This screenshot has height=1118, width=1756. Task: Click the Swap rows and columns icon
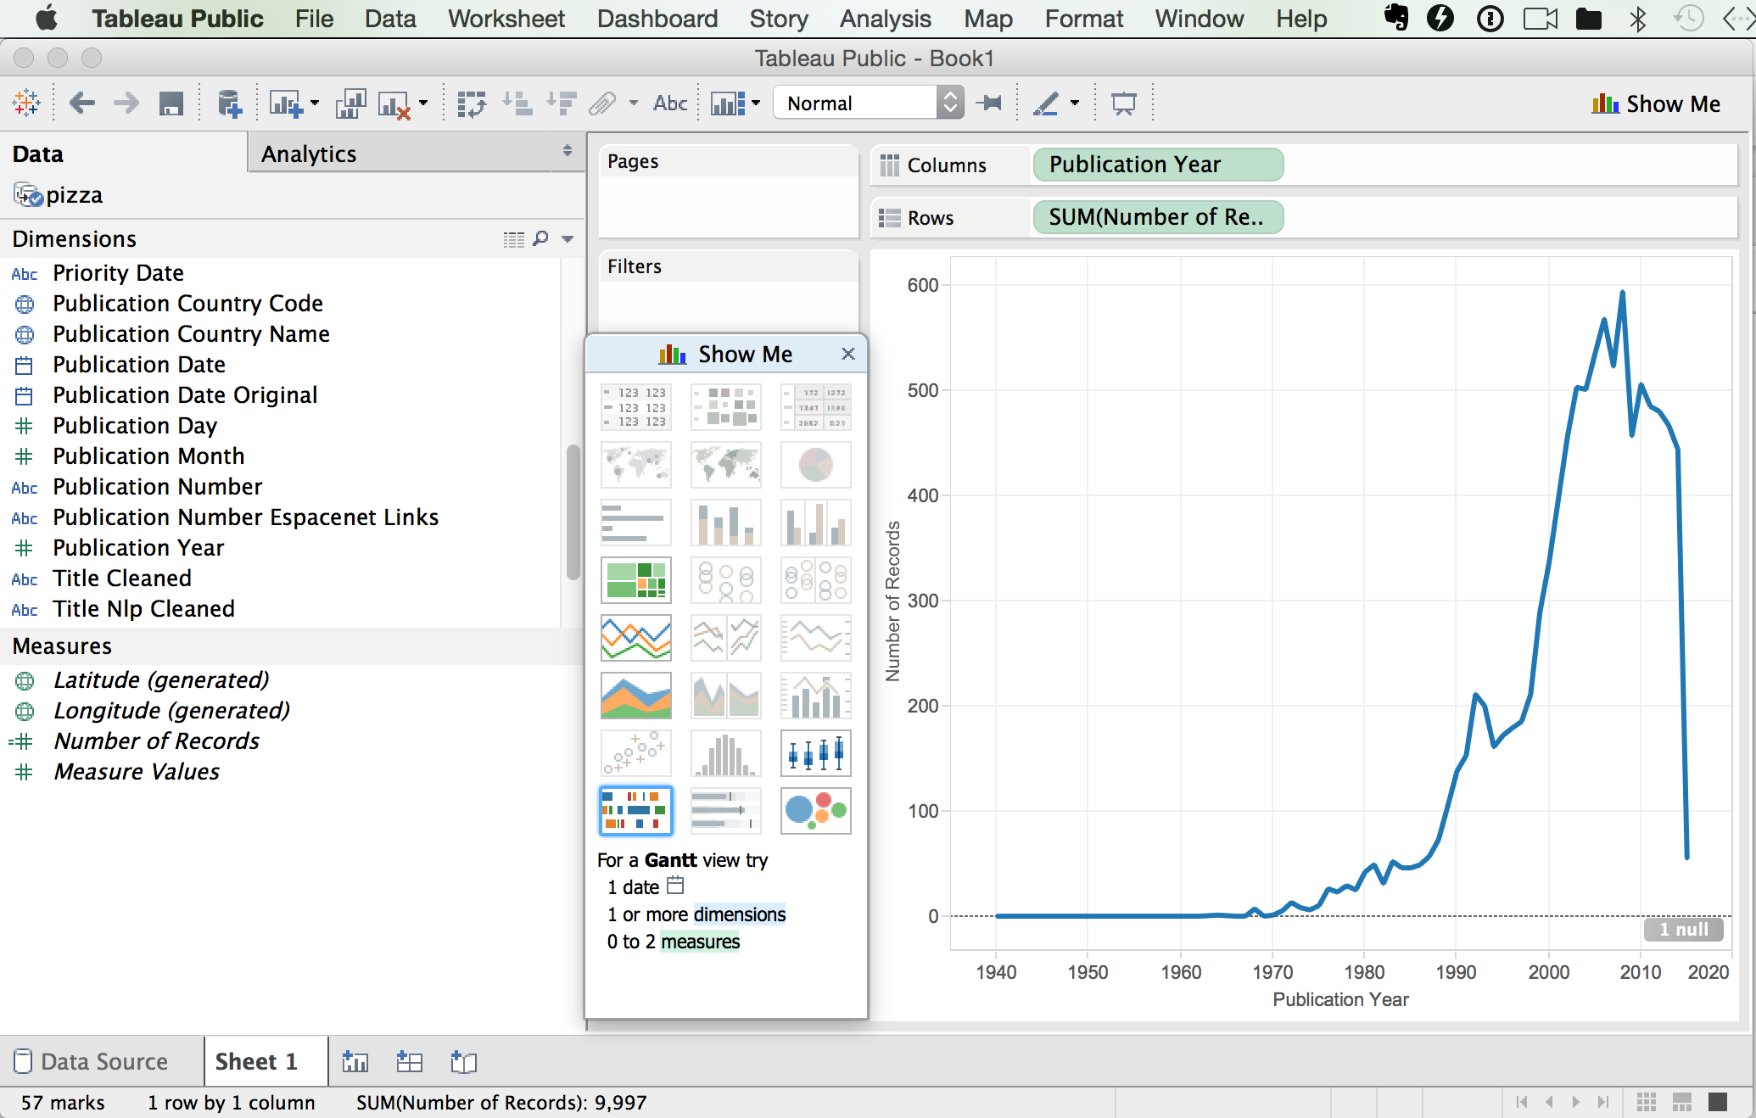[x=472, y=103]
